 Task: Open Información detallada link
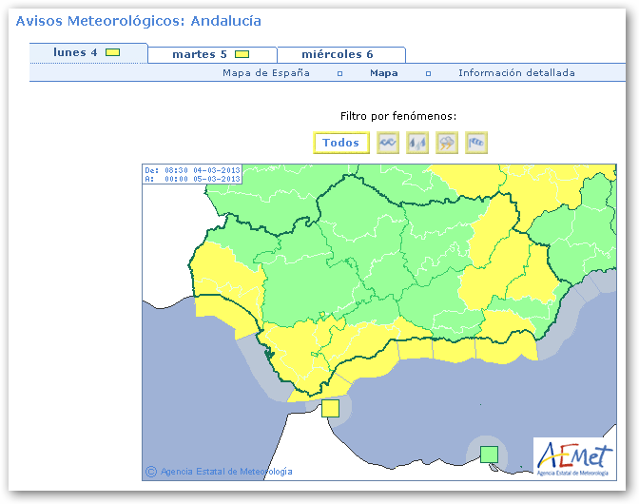point(516,73)
